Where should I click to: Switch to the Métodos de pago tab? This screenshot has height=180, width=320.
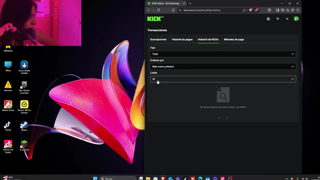[234, 39]
